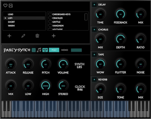The width and height of the screenshot is (151, 119).
Task: Click the VOLUME knob
Action: coord(63,64)
